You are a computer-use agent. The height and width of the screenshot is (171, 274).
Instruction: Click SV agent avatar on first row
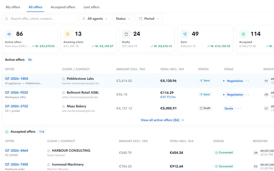coord(266,81)
